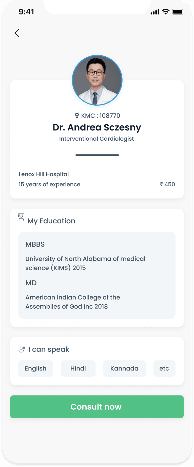The width and height of the screenshot is (194, 467).
Task: Tap the MBBS degree entry
Action: (x=35, y=244)
